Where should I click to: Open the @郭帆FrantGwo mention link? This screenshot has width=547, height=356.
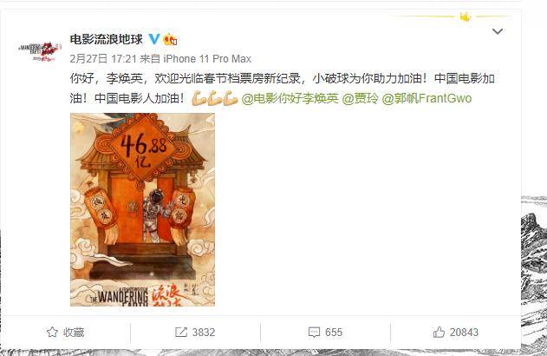coord(427,98)
